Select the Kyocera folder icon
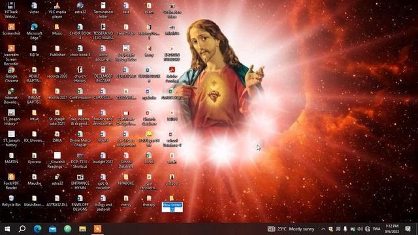This screenshot has height=235, width=418. click(x=34, y=158)
